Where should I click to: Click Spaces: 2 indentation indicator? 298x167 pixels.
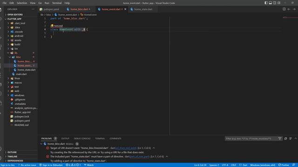[x=214, y=165]
